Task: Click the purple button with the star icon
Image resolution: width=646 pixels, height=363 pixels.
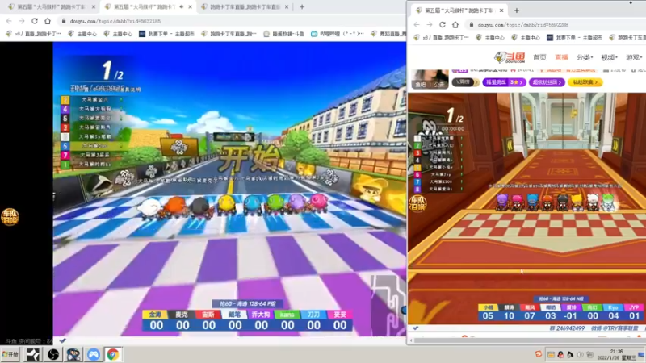Action: tap(504, 82)
